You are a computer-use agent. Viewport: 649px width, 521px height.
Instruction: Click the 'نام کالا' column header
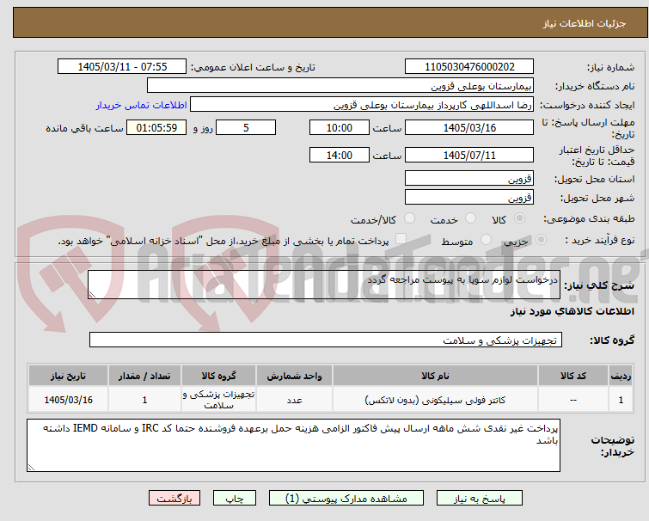pos(435,376)
